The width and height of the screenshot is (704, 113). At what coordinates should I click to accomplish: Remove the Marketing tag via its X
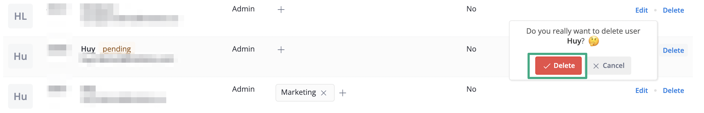[324, 93]
